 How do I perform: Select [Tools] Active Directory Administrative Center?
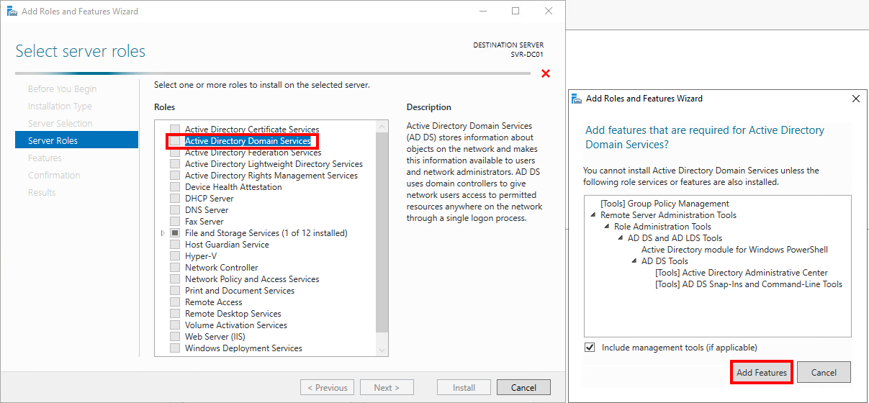742,273
